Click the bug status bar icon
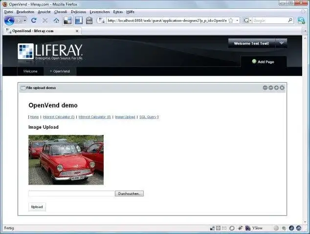This screenshot has width=310, height=234. pos(240,228)
